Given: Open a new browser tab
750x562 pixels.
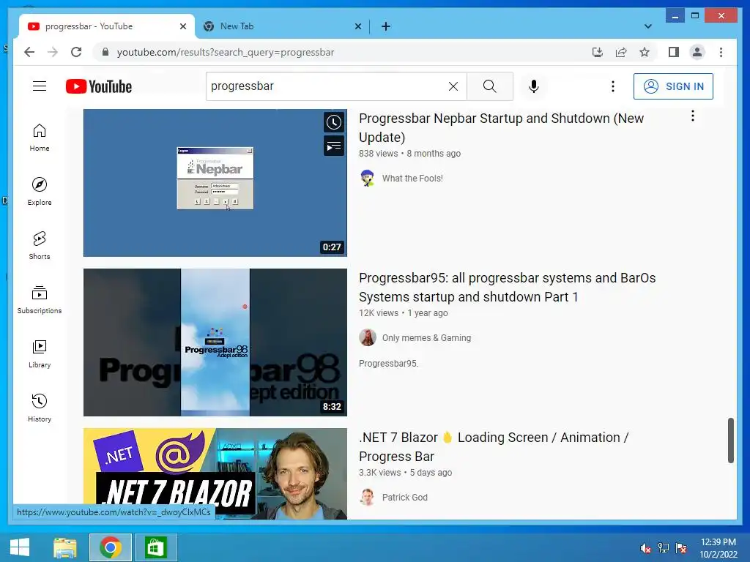Looking at the screenshot, I should tap(386, 27).
